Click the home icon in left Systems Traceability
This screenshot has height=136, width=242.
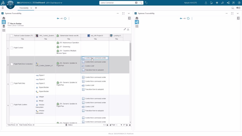click(x=4, y=18)
